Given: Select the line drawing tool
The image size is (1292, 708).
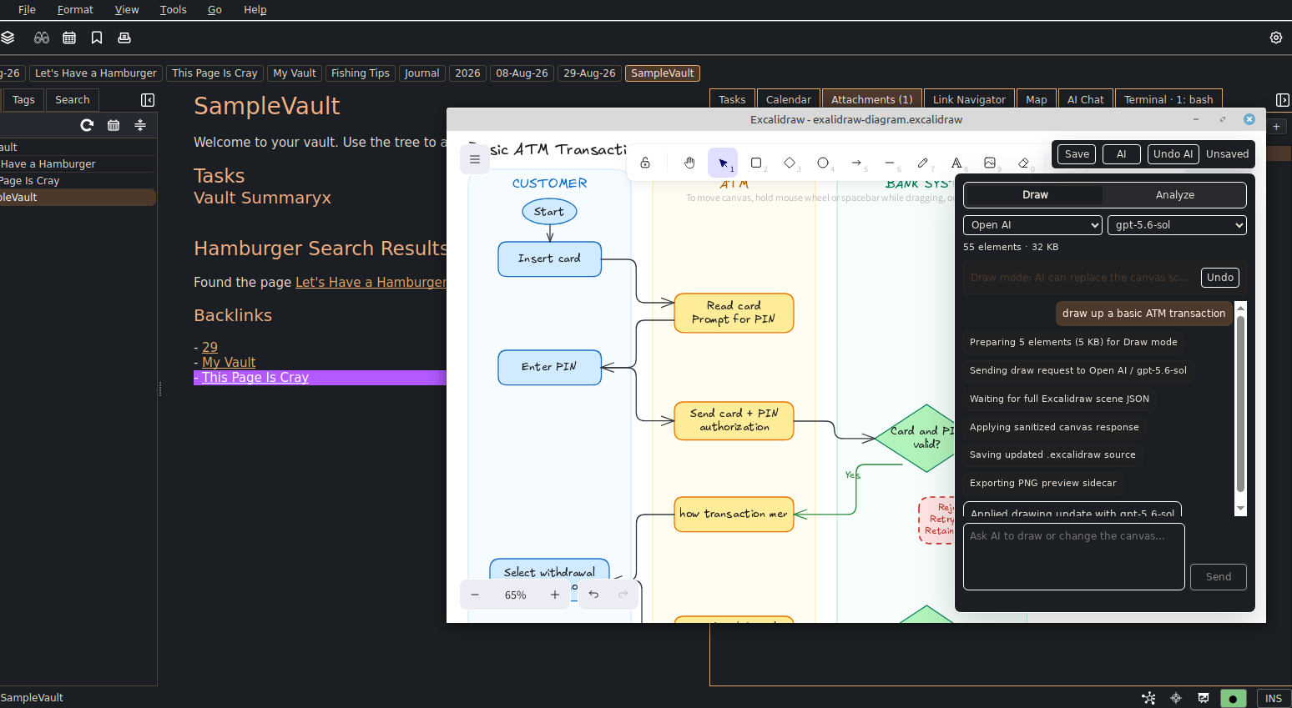Looking at the screenshot, I should tap(890, 163).
